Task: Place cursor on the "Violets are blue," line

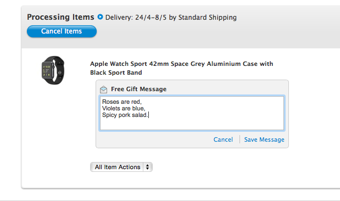Action: (x=124, y=108)
